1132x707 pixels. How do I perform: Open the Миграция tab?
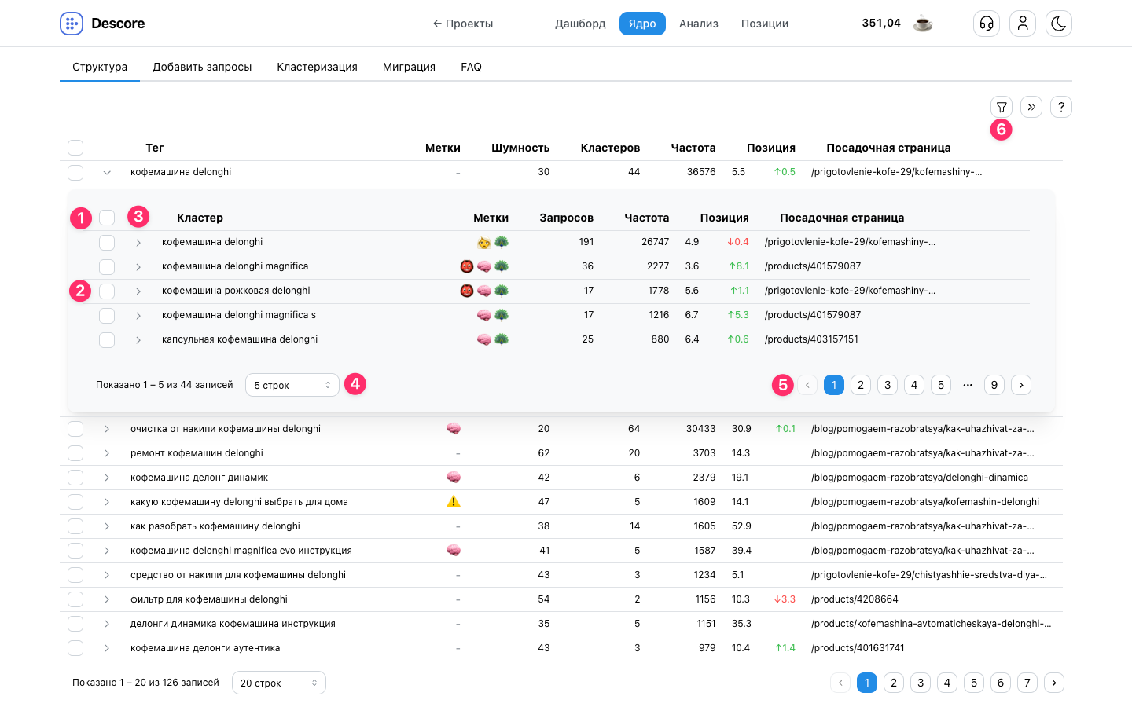409,67
